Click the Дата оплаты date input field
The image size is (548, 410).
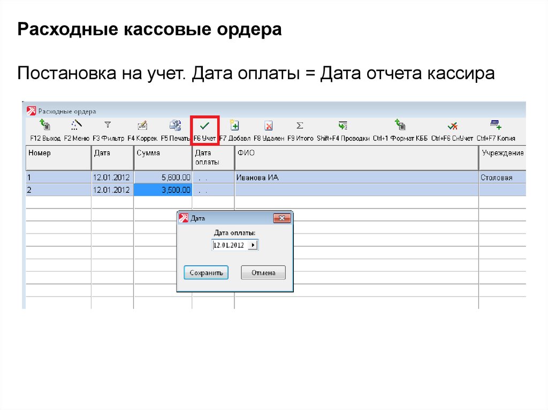[x=230, y=245]
